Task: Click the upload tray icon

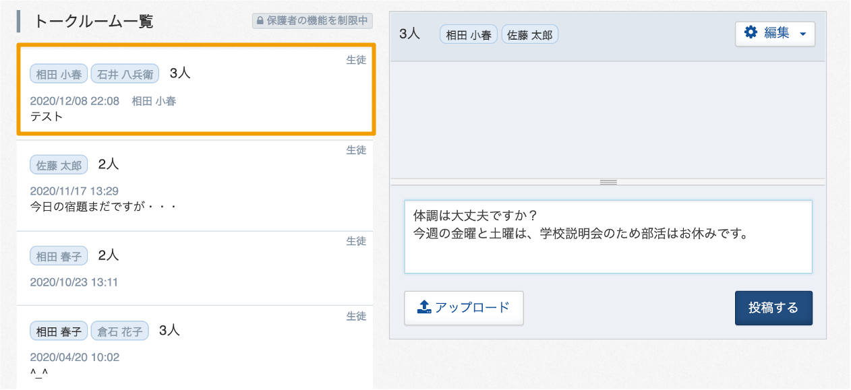Action: [423, 307]
